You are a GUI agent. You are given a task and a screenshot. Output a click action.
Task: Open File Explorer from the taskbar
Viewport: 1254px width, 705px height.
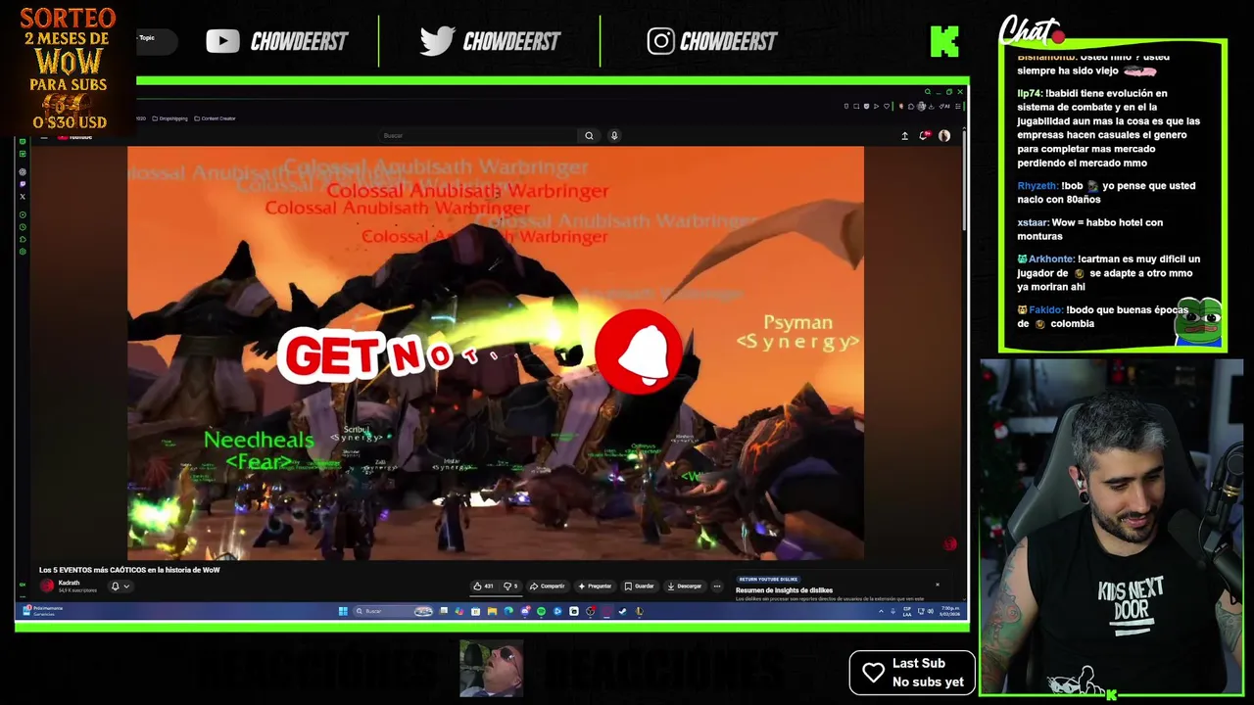492,611
